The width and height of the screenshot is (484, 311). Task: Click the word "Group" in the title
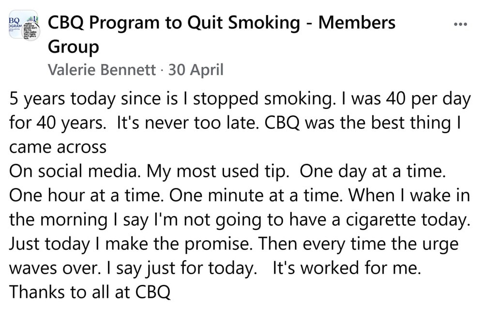[x=73, y=47]
